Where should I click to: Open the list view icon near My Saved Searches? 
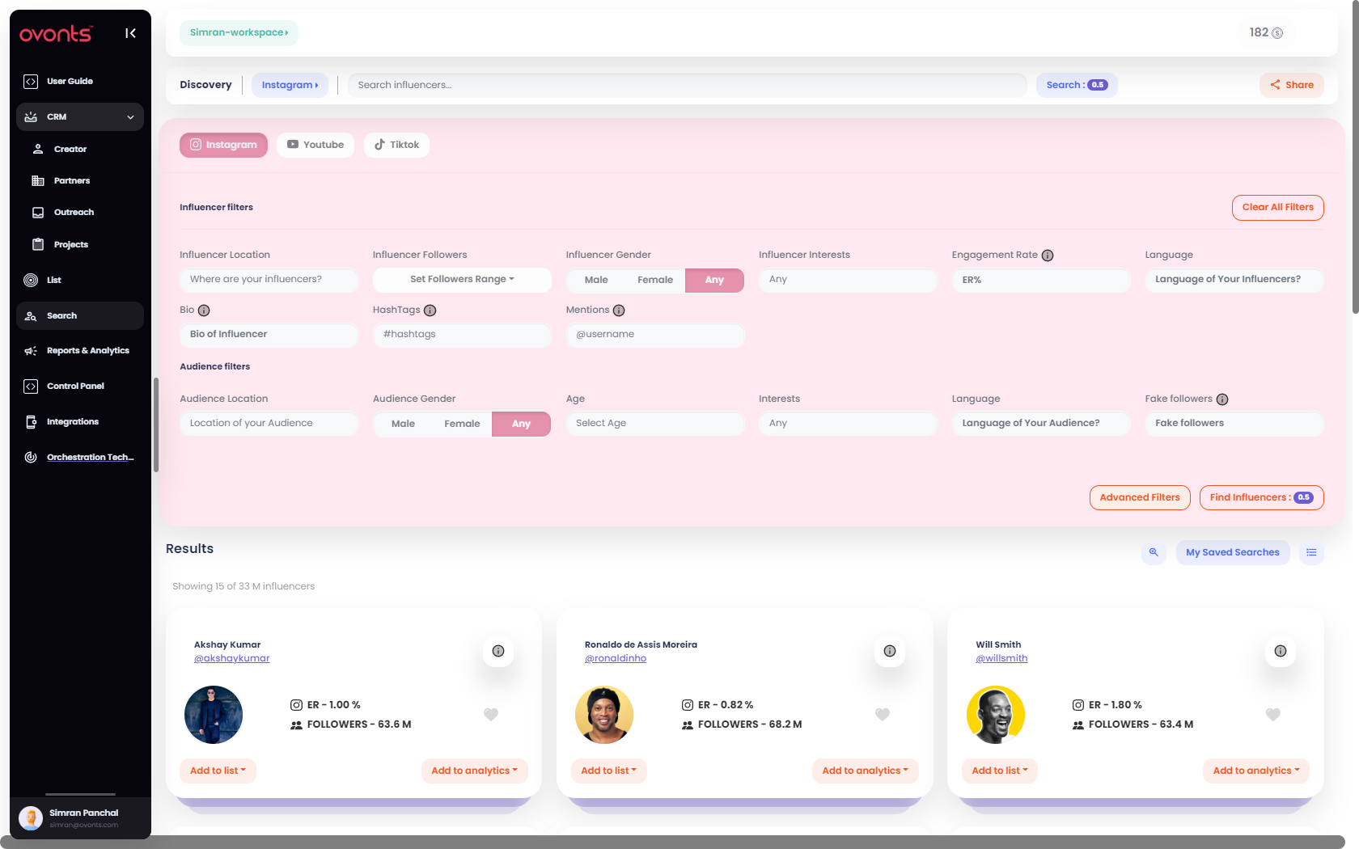1311,552
